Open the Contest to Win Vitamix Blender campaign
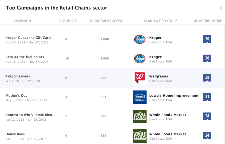Viewport: 225px width, 144px height. pos(30,115)
